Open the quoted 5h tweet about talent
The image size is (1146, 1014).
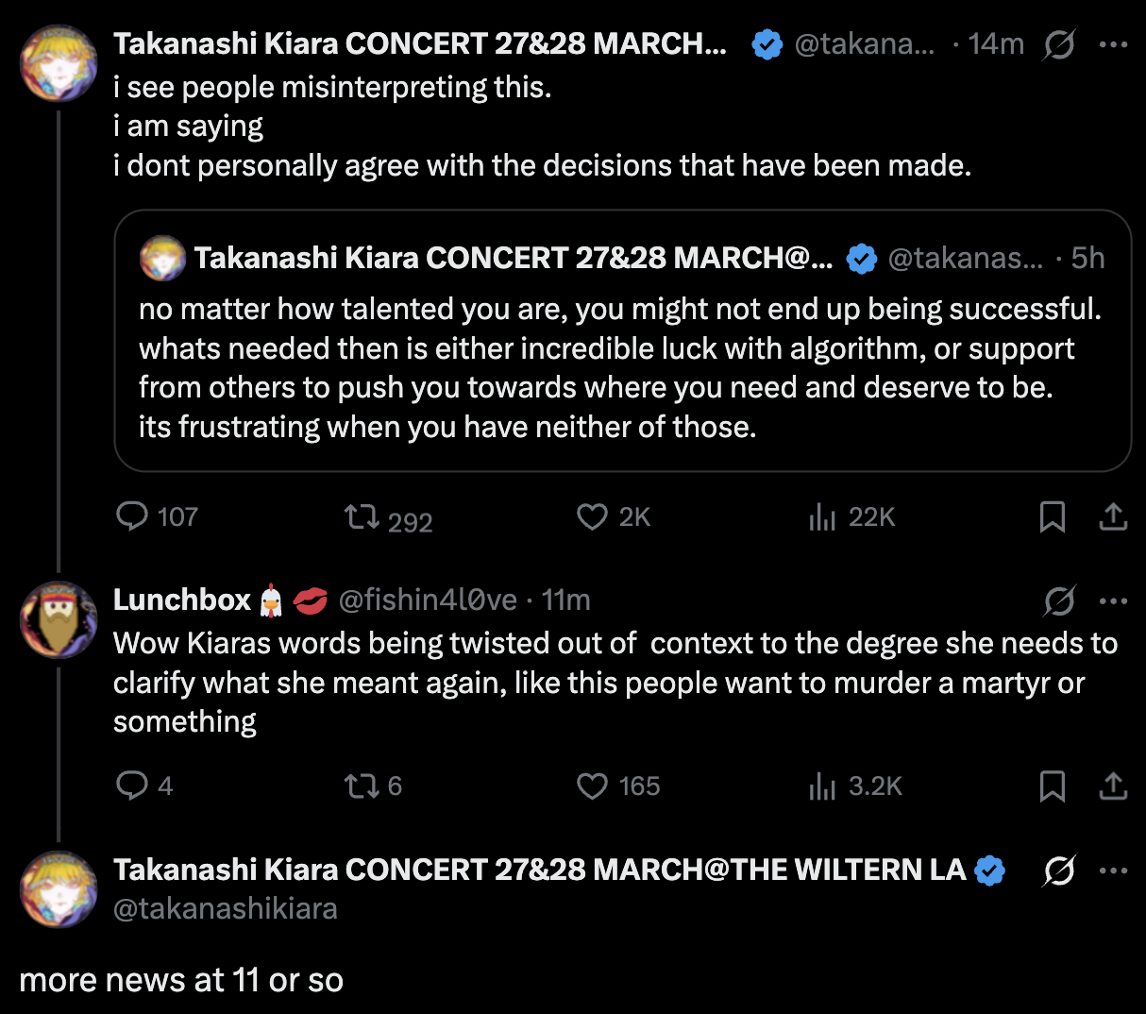[621, 368]
